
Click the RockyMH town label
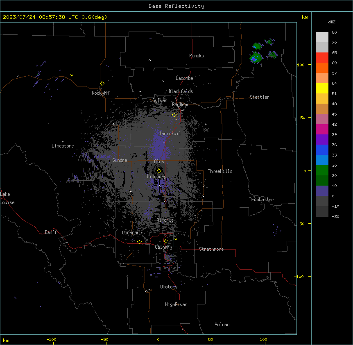point(100,93)
